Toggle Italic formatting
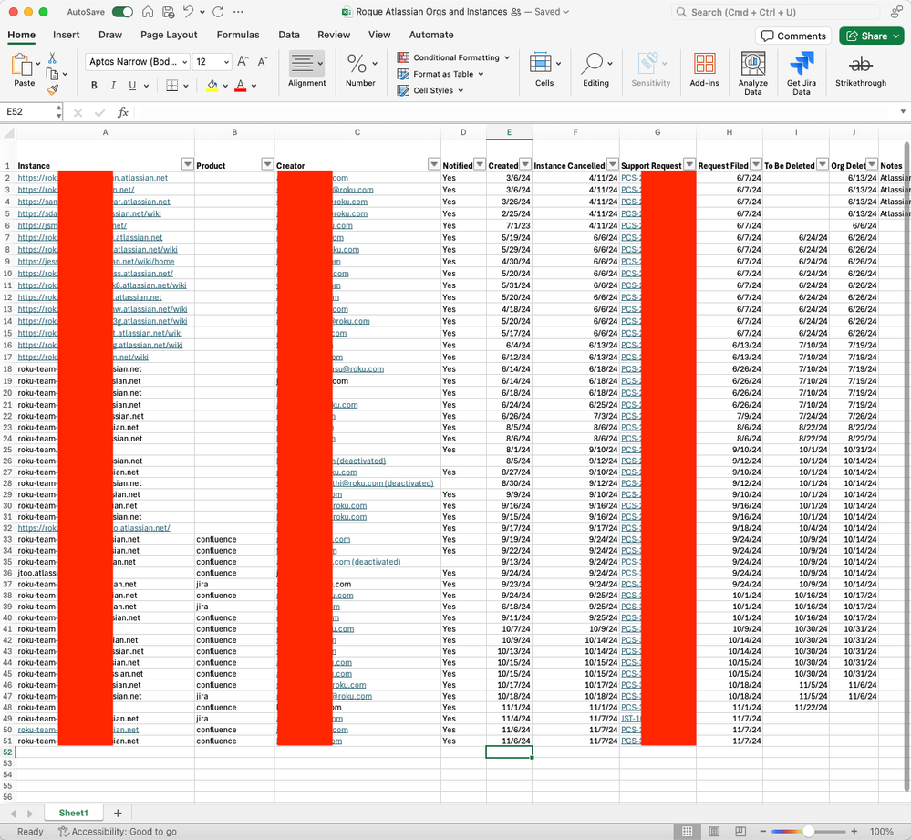 (113, 86)
